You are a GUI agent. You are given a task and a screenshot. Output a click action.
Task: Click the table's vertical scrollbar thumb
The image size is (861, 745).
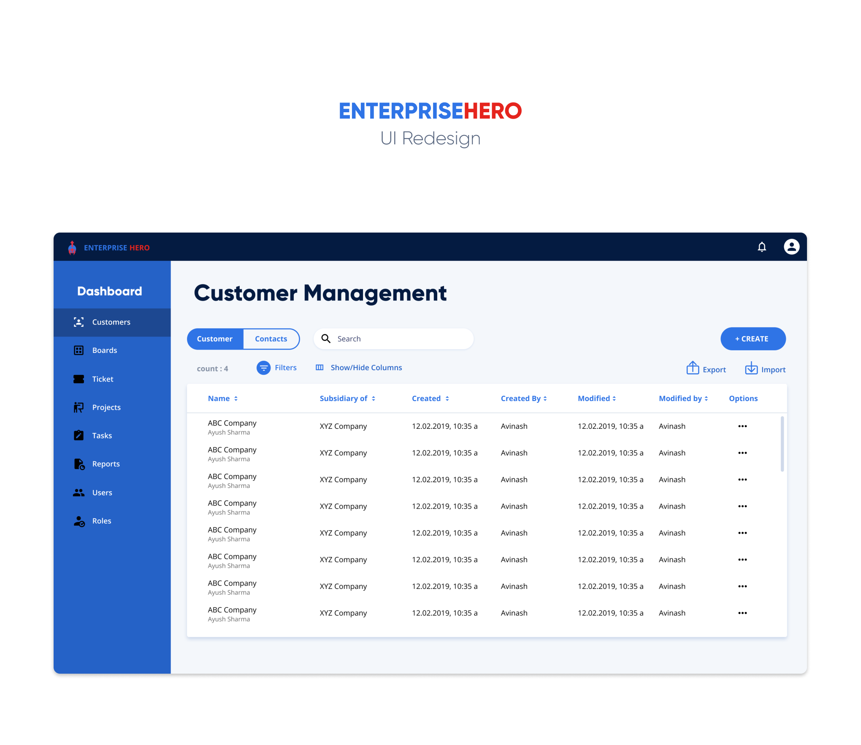click(x=782, y=444)
